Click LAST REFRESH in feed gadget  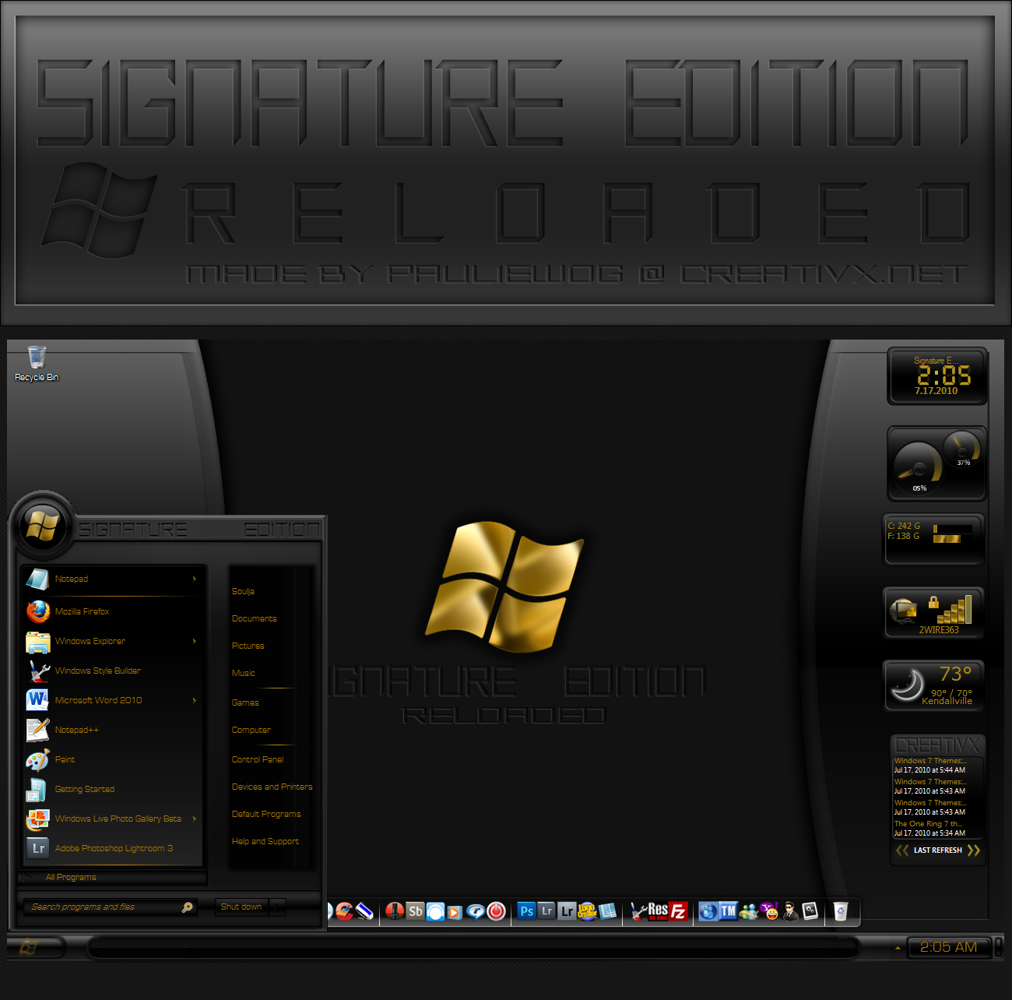(x=937, y=850)
